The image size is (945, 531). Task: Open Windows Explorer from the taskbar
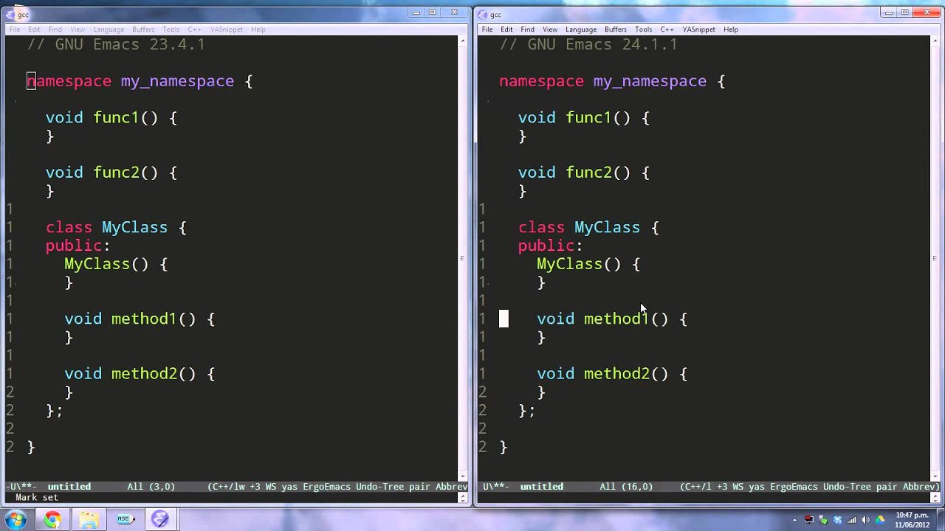coord(89,520)
